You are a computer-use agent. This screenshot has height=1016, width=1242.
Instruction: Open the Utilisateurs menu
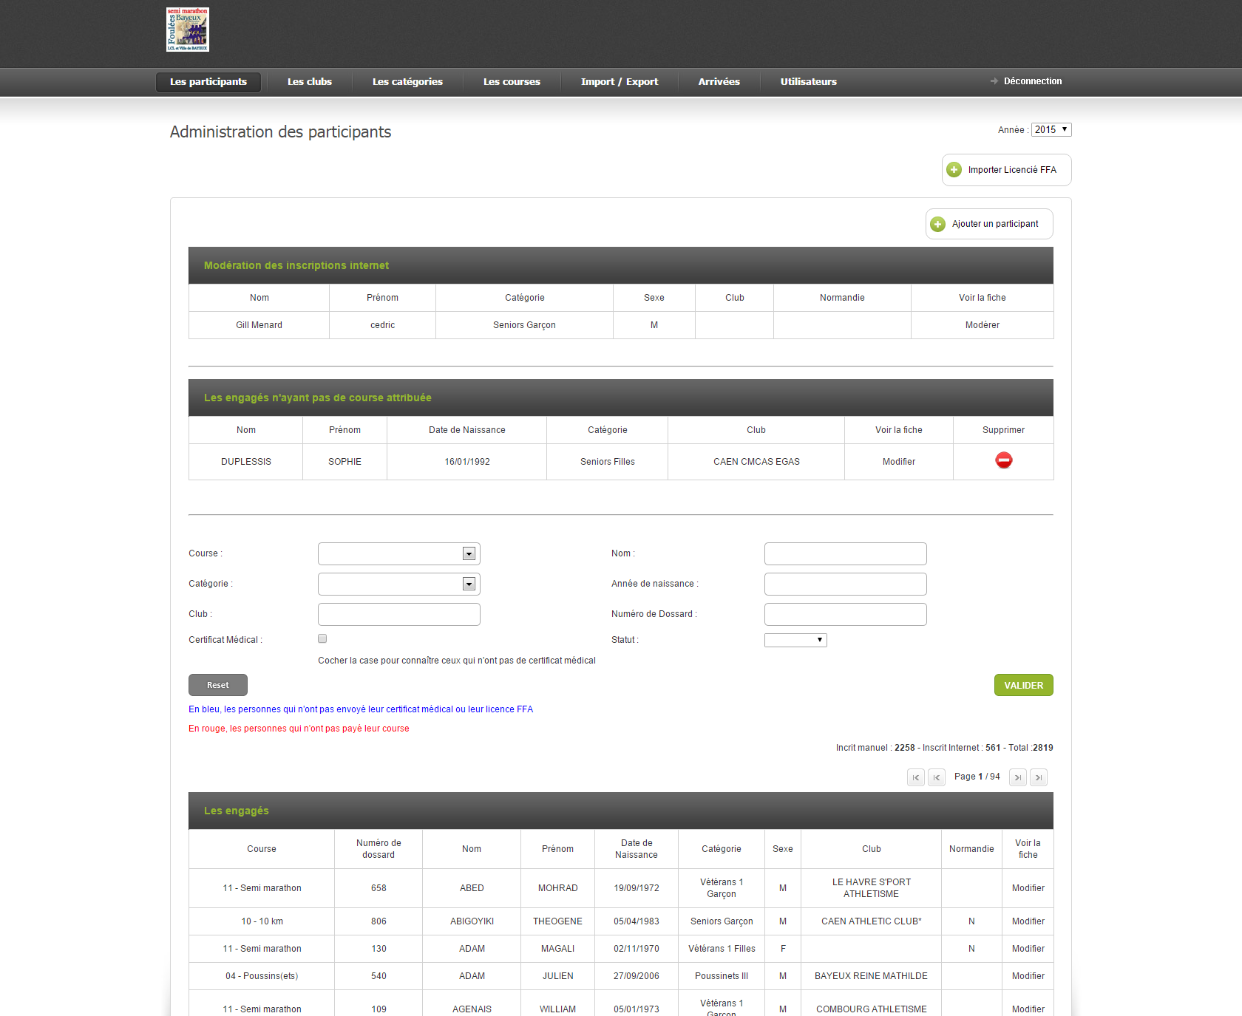809,82
